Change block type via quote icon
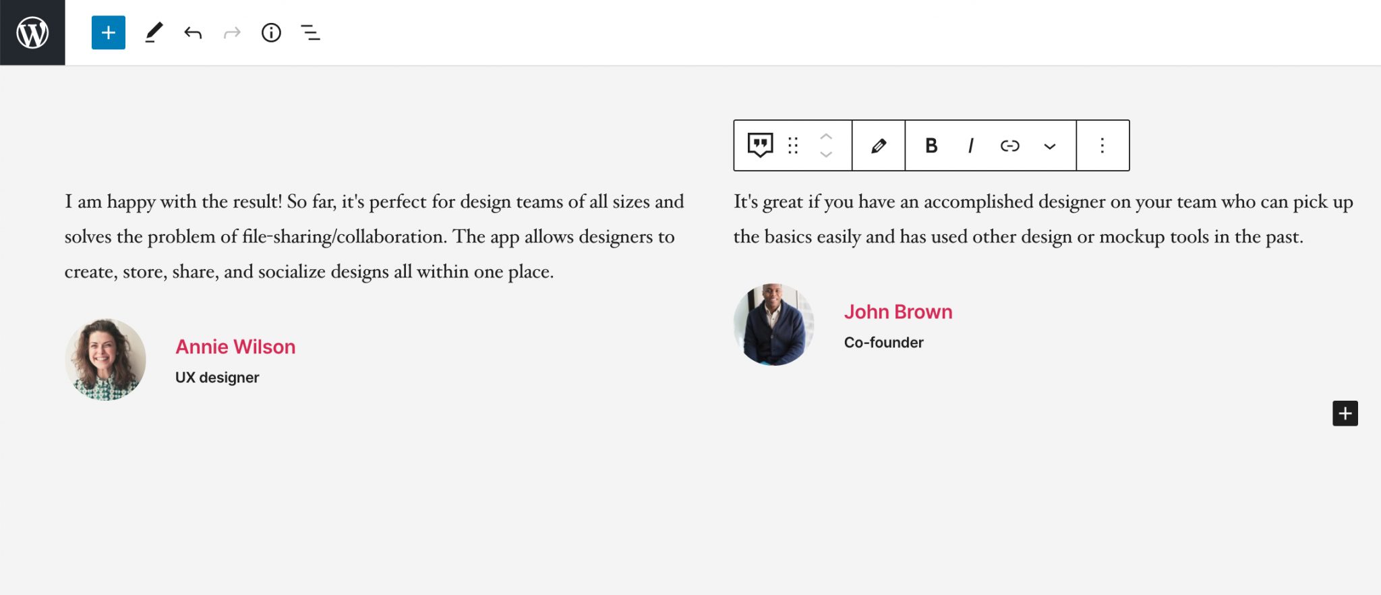Screen dimensions: 1381x595 (760, 145)
